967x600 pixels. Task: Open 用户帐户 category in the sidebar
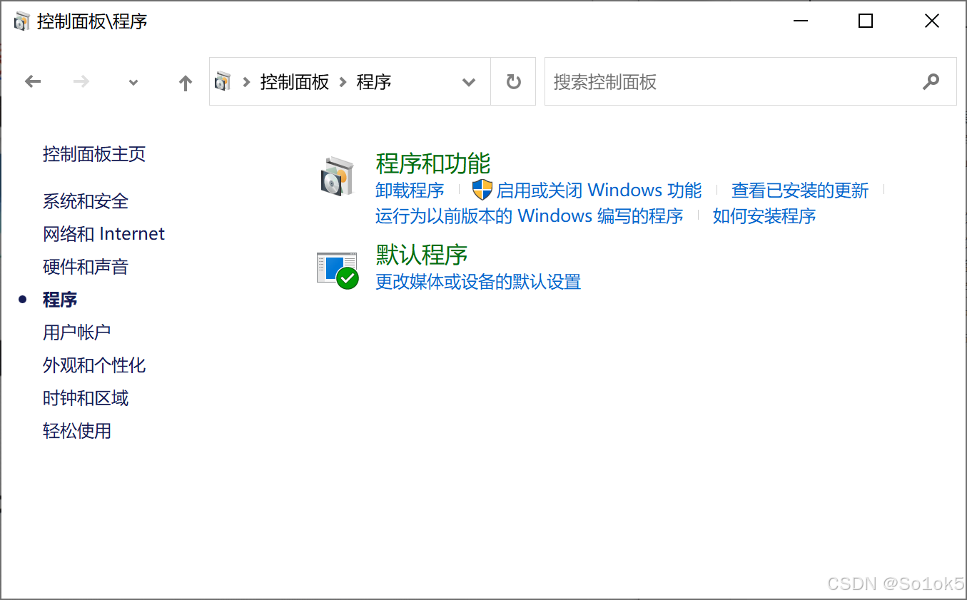[77, 332]
